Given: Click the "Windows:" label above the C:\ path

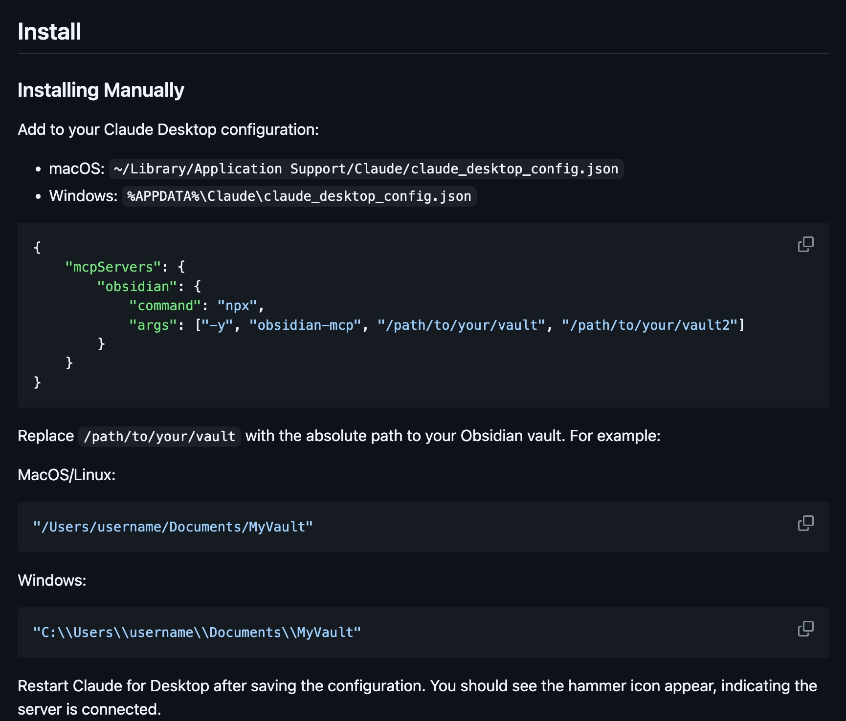Looking at the screenshot, I should click(52, 580).
